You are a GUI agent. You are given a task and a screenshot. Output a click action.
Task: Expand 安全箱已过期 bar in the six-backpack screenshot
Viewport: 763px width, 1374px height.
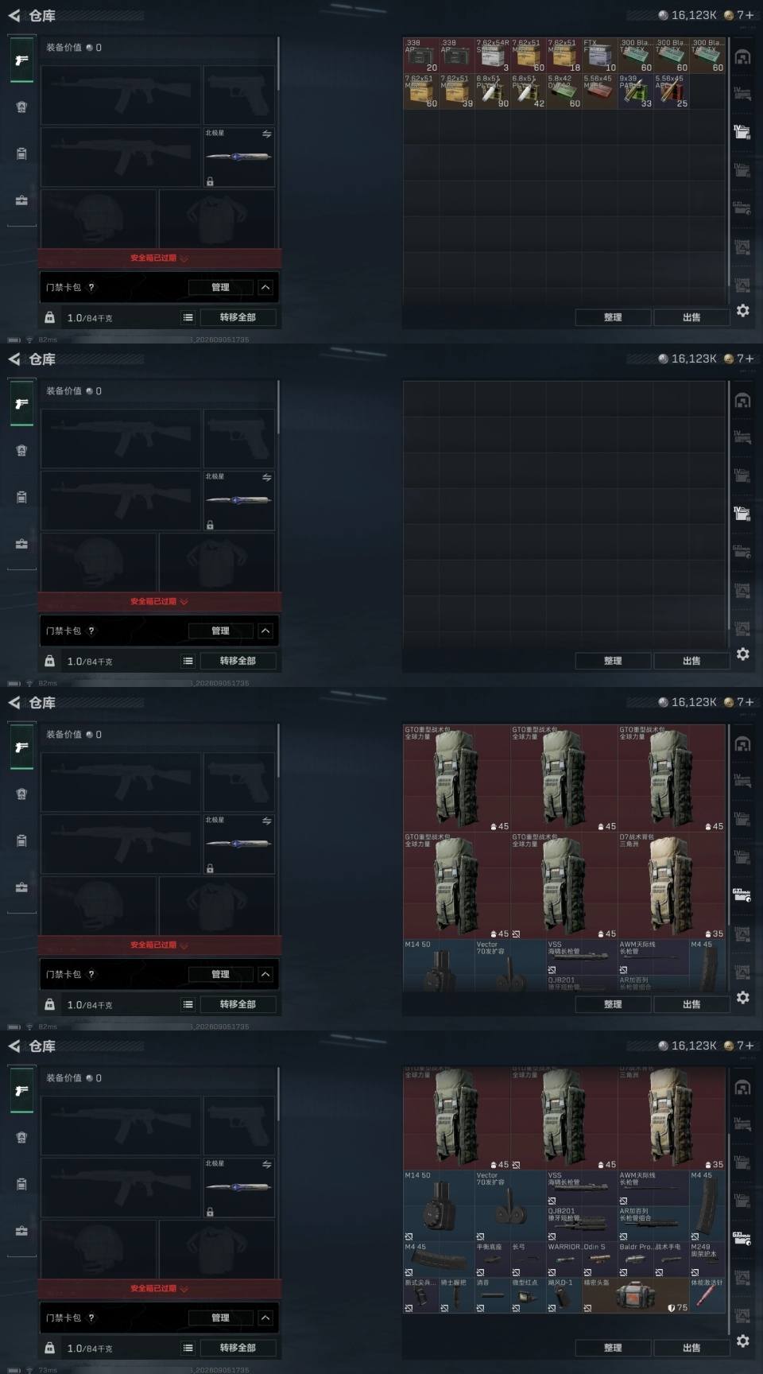pyautogui.click(x=159, y=945)
